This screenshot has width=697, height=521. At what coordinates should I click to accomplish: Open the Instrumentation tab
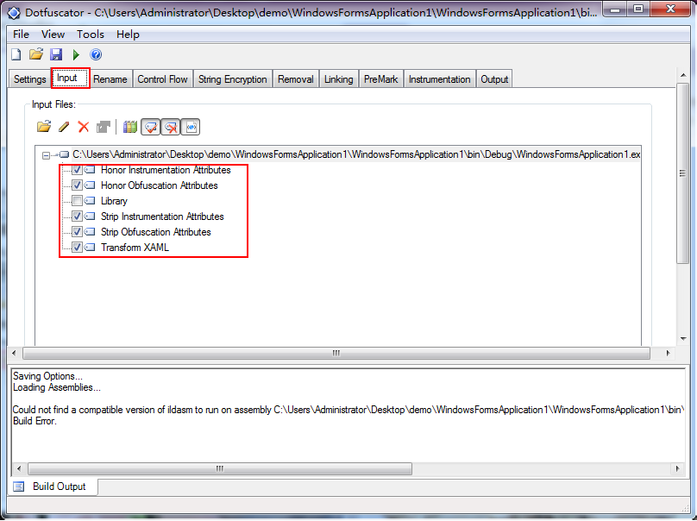(440, 79)
